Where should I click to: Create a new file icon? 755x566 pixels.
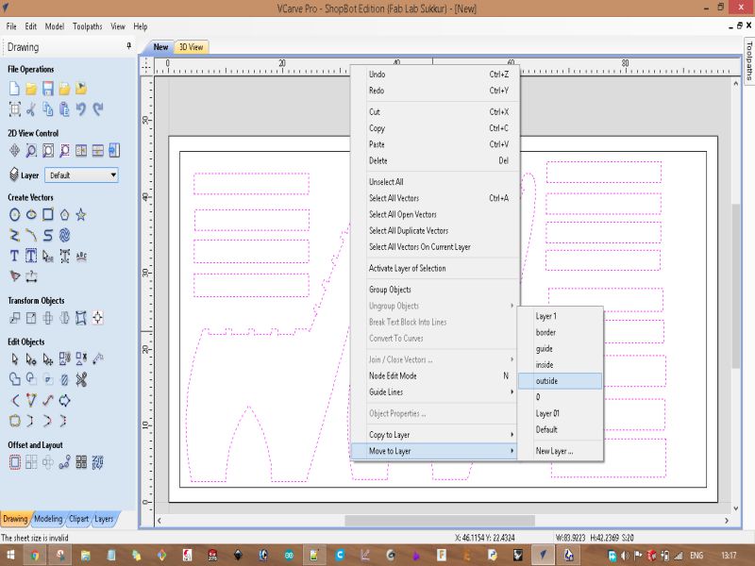tap(14, 89)
